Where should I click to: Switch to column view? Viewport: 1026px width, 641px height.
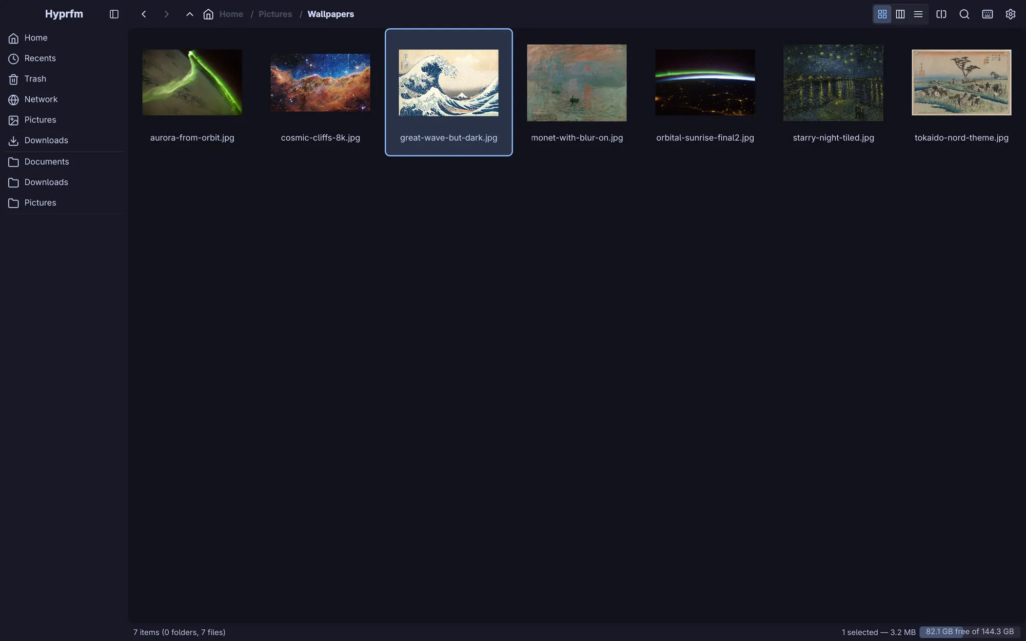click(900, 14)
